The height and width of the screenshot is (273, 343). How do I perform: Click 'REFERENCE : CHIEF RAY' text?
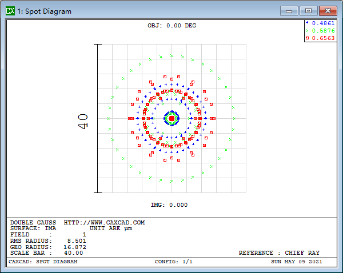point(279,253)
